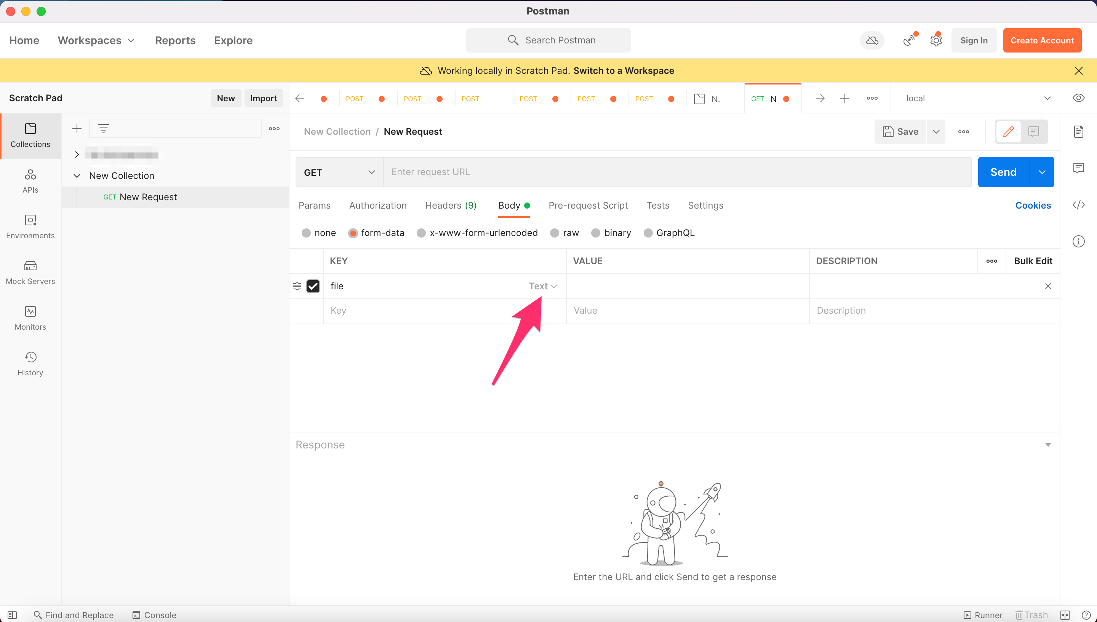Viewport: 1097px width, 622px height.
Task: Open Postman Settings via gear icon
Action: pyautogui.click(x=936, y=40)
